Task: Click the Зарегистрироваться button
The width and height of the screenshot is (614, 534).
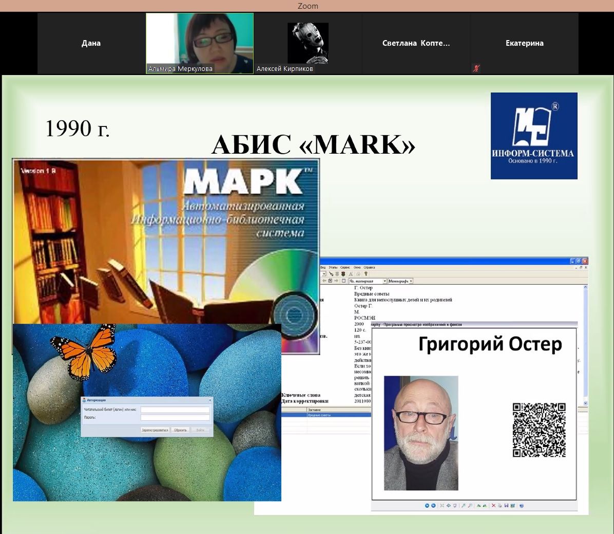Action: [x=155, y=430]
